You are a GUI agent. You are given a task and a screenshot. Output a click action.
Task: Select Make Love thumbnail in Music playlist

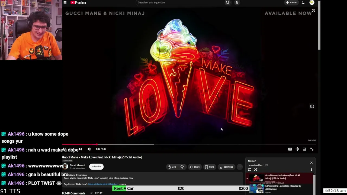[256, 178]
